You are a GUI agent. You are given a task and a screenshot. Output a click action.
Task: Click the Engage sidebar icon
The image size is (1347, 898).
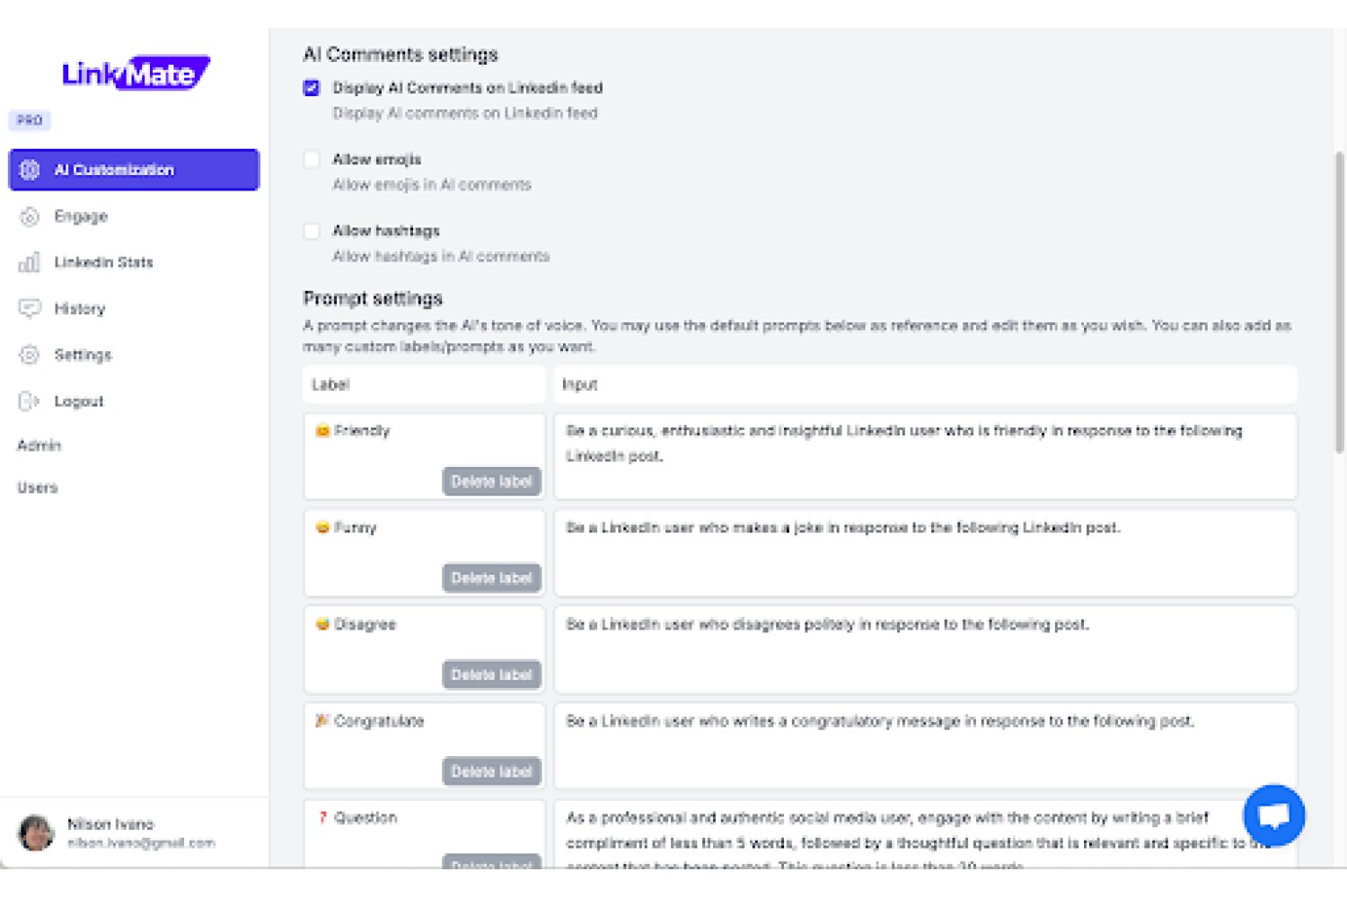[x=30, y=216]
